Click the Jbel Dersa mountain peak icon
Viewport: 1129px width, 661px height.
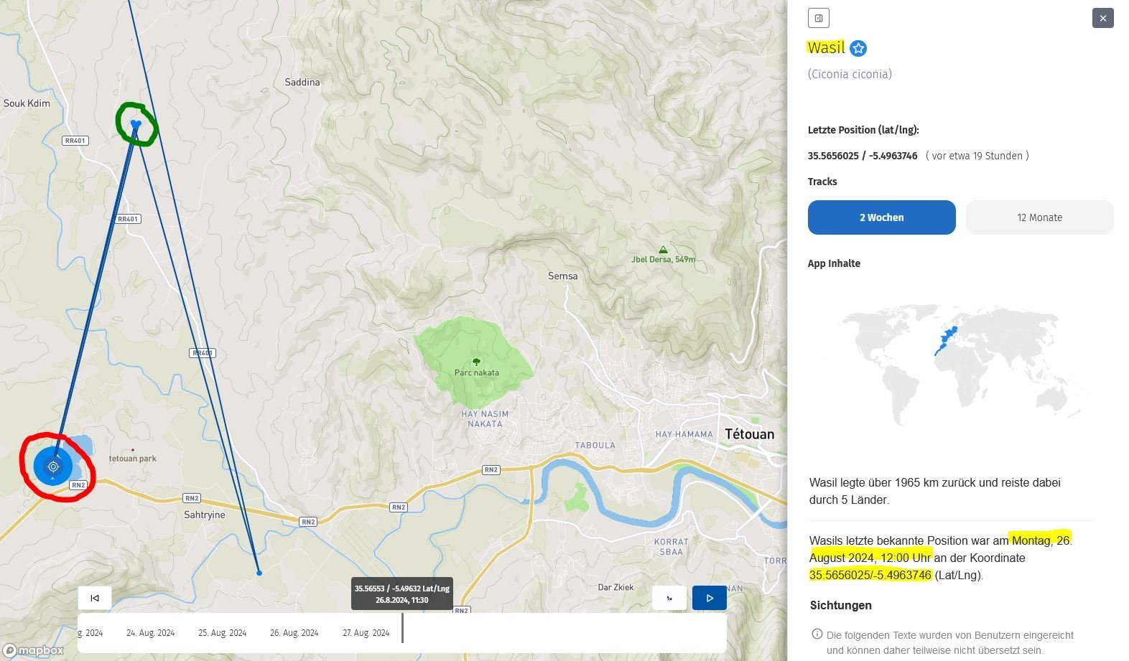(x=663, y=250)
